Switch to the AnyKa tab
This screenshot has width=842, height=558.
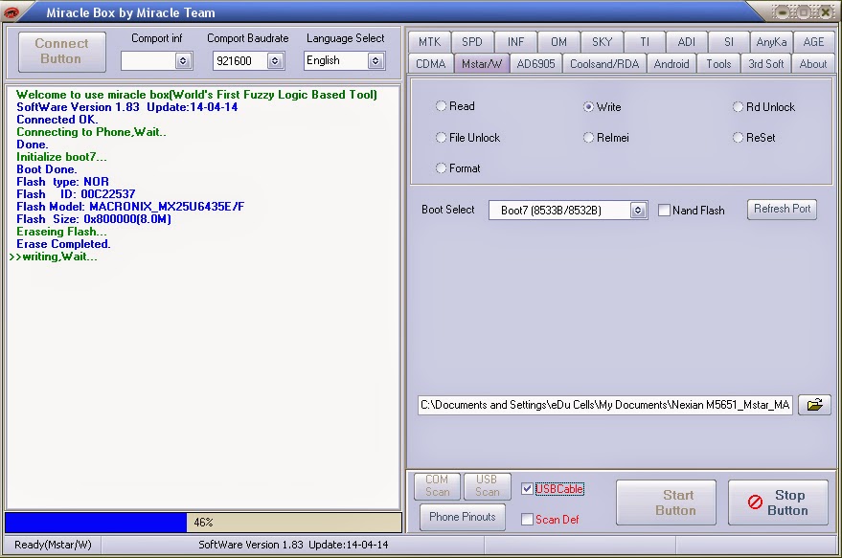pyautogui.click(x=771, y=42)
